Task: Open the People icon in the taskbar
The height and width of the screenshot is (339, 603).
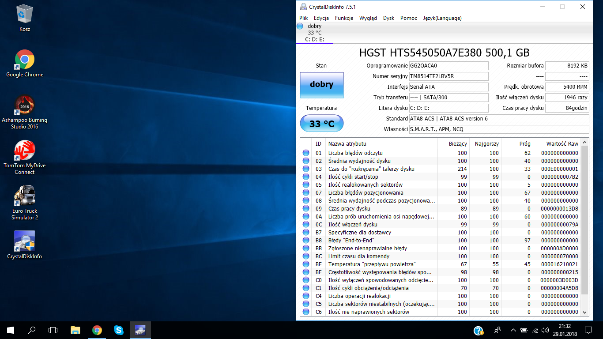Action: click(497, 330)
